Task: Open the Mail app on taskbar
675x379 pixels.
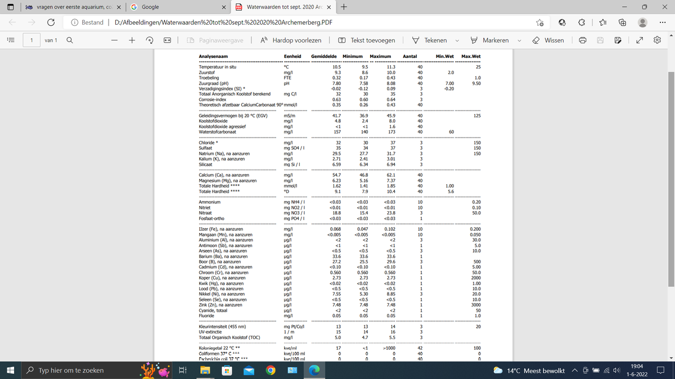Action: 248,370
